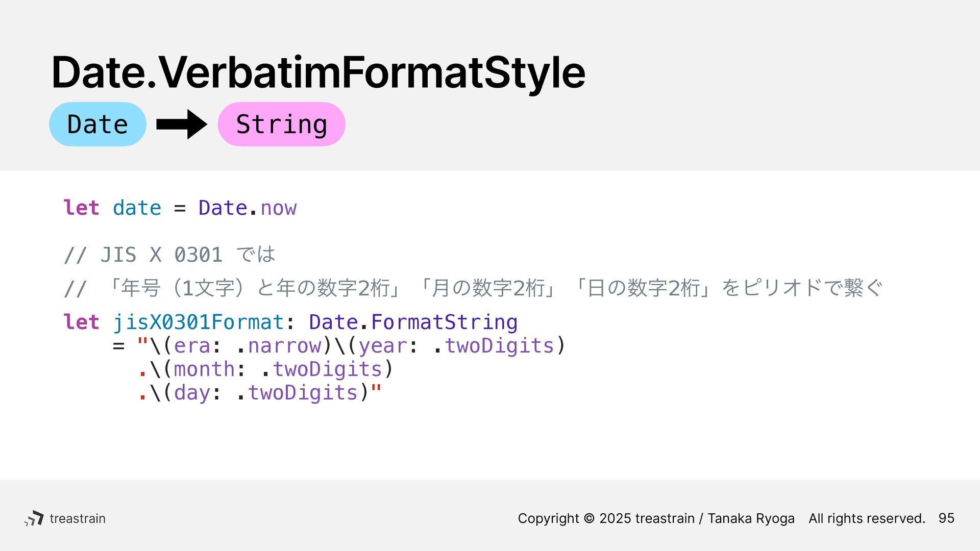
Task: Click the blue Date pill label
Action: [x=97, y=124]
